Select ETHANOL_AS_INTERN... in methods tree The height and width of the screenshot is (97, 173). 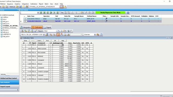click(11, 26)
